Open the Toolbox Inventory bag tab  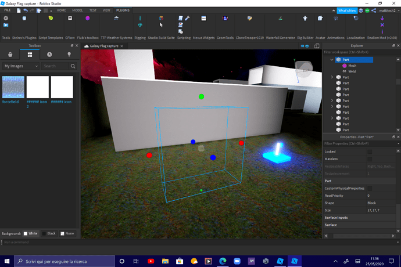10,55
